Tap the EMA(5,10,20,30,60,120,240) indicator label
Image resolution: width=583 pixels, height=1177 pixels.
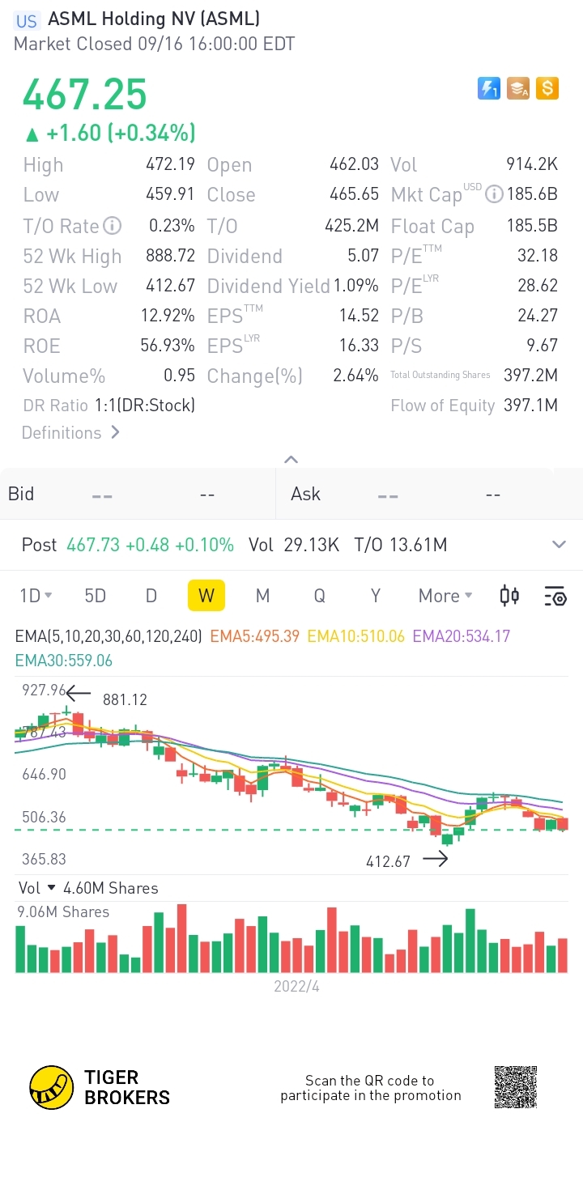[109, 636]
